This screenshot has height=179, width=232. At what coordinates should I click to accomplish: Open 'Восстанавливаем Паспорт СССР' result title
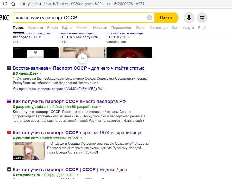point(79,68)
